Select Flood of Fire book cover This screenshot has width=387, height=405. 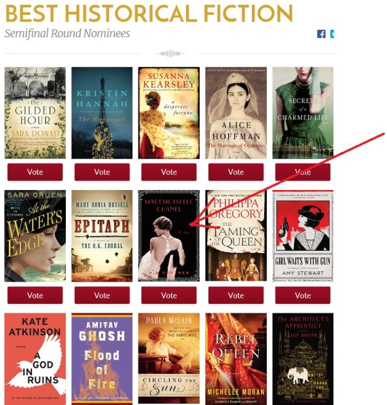[x=102, y=358]
